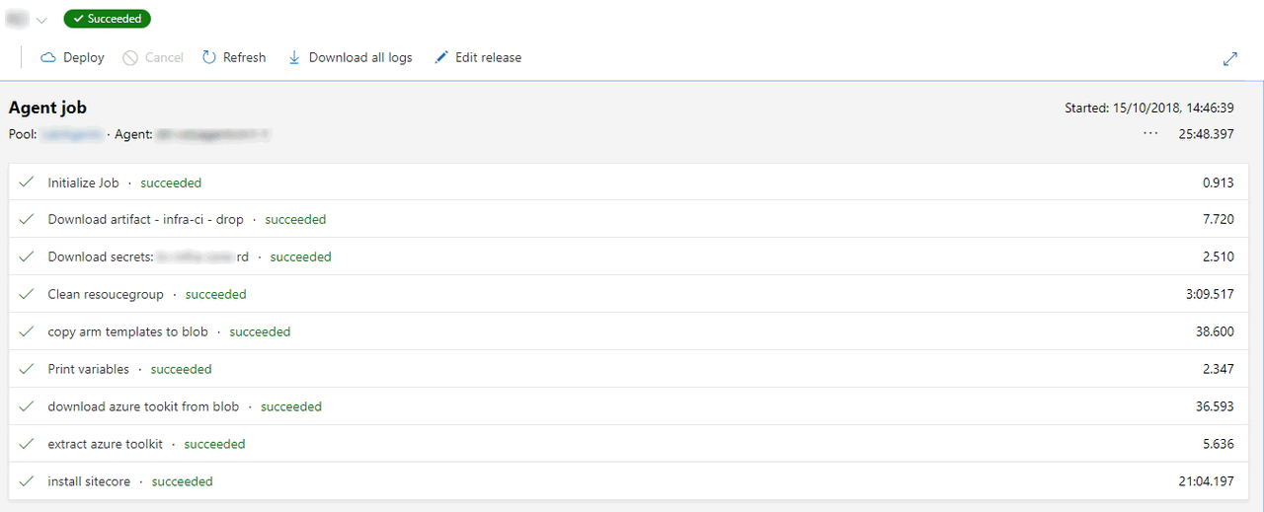Expand logs to full screen view

(x=1230, y=59)
